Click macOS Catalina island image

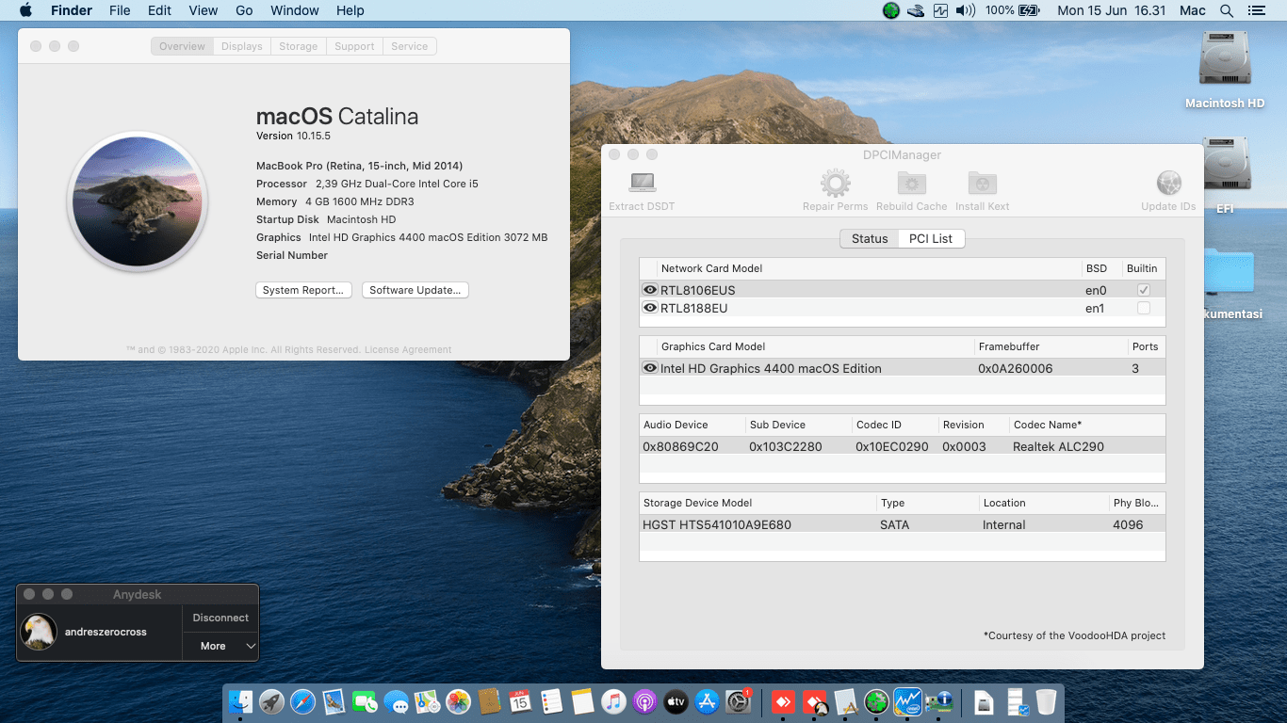pos(138,201)
